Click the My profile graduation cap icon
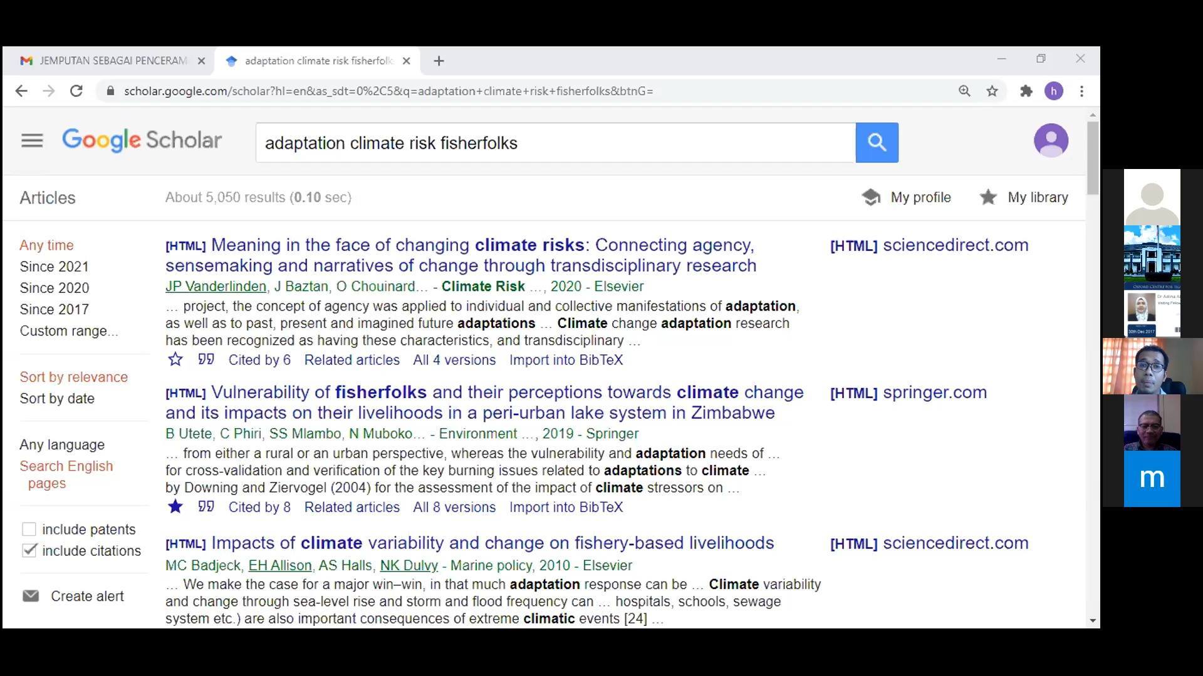1203x676 pixels. (x=871, y=197)
